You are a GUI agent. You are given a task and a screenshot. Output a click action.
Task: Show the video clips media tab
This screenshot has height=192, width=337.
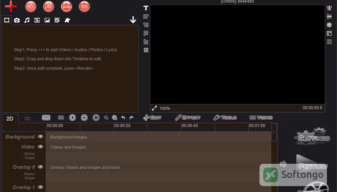point(7,20)
